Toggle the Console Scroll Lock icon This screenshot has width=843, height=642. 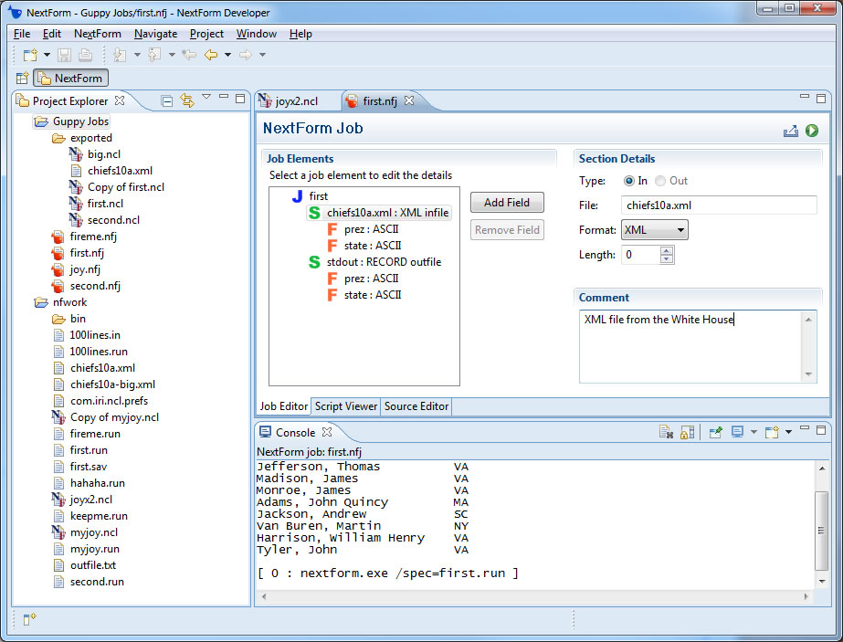[687, 432]
